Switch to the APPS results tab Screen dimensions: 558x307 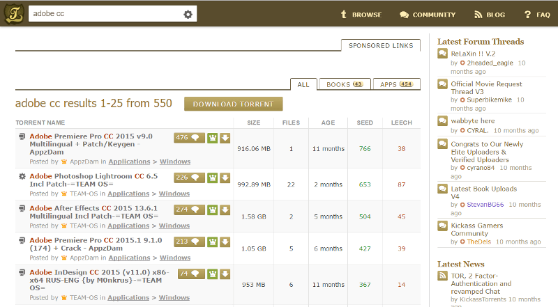click(x=395, y=85)
